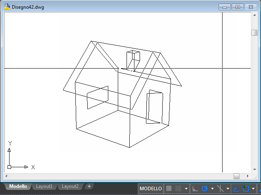Click the vertical scrollbar thumb
261x195 pixels.
coord(255,32)
